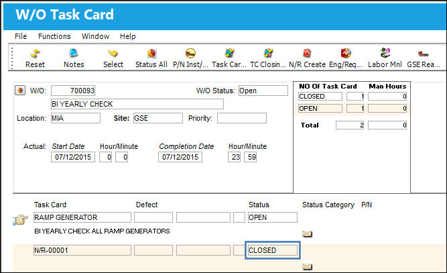
Task: Click the W/O Status field showing Open
Action: pos(263,91)
